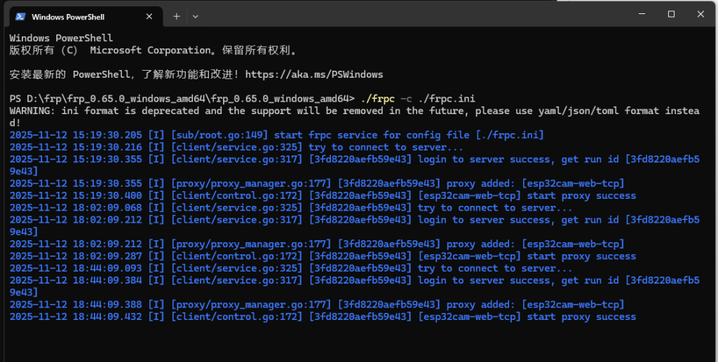Click the [./frpc.ini] config file name
The image size is (718, 362).
[x=510, y=135]
